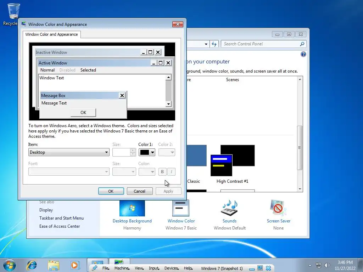Click the item Size input field
The width and height of the screenshot is (363, 272).
pyautogui.click(x=121, y=152)
